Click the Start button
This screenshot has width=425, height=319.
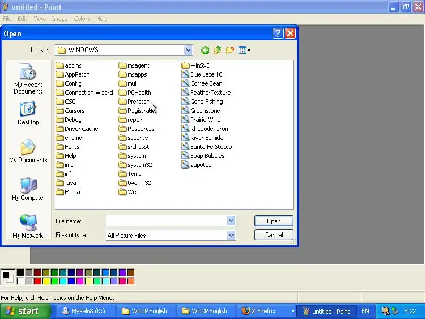pos(25,311)
